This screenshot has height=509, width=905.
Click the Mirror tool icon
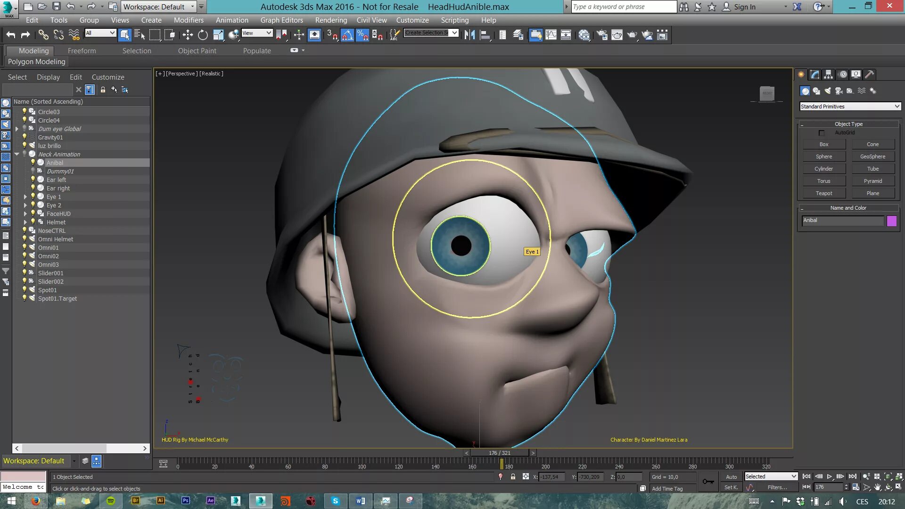click(469, 35)
